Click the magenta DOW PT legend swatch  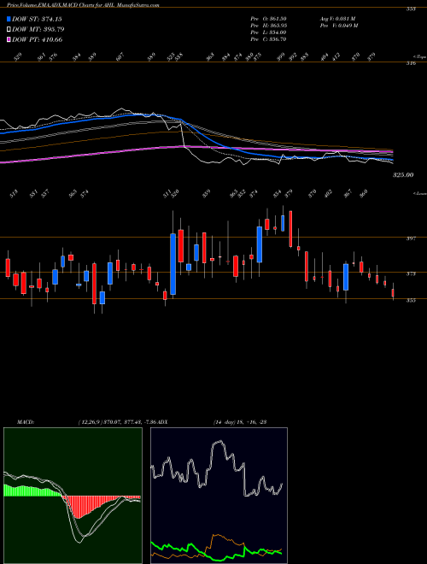tap(9, 39)
